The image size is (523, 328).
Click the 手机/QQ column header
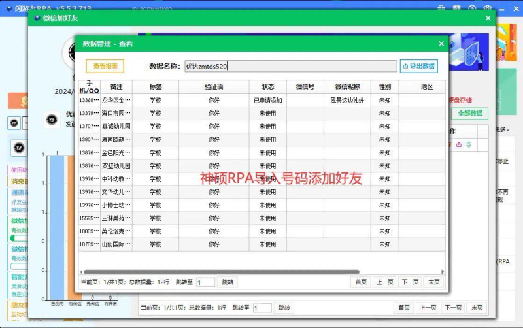(90, 87)
